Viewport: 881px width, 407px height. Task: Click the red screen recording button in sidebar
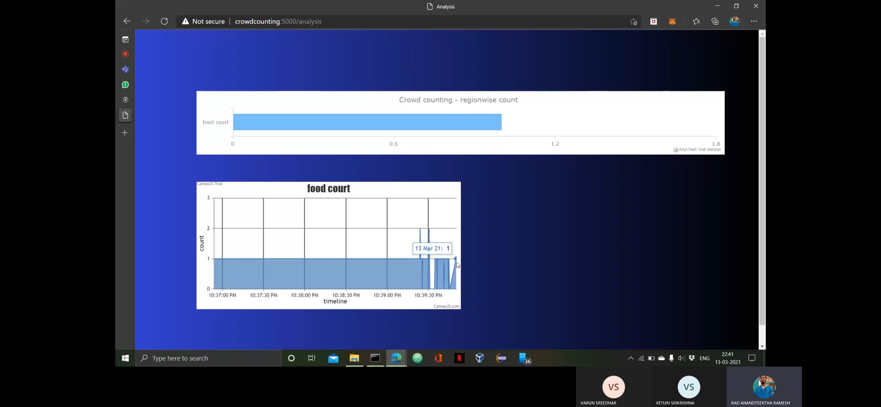(125, 54)
